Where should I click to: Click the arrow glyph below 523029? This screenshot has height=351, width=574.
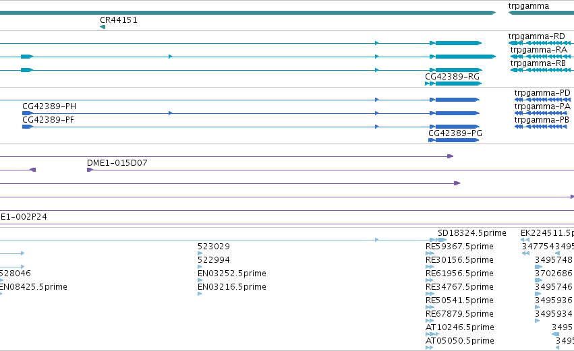(x=200, y=253)
